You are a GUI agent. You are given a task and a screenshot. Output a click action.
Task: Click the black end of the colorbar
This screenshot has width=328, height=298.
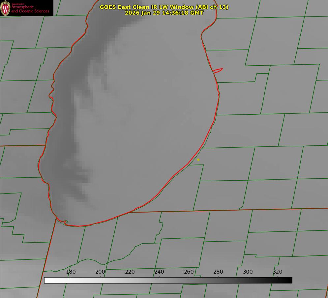tap(290, 280)
